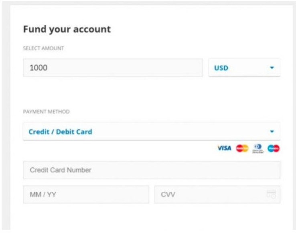
Task: Click the Visa card logo
Action: [224, 148]
